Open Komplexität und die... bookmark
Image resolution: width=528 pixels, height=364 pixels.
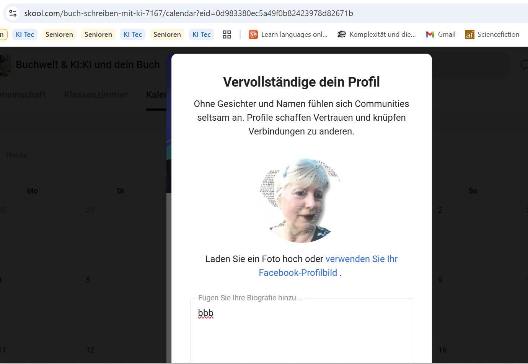coord(376,34)
